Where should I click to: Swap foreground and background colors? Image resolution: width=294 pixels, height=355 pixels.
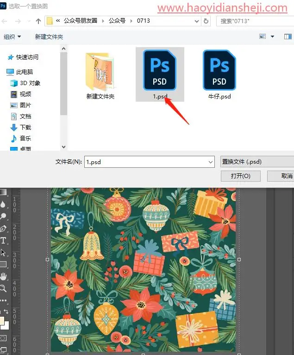click(6, 312)
